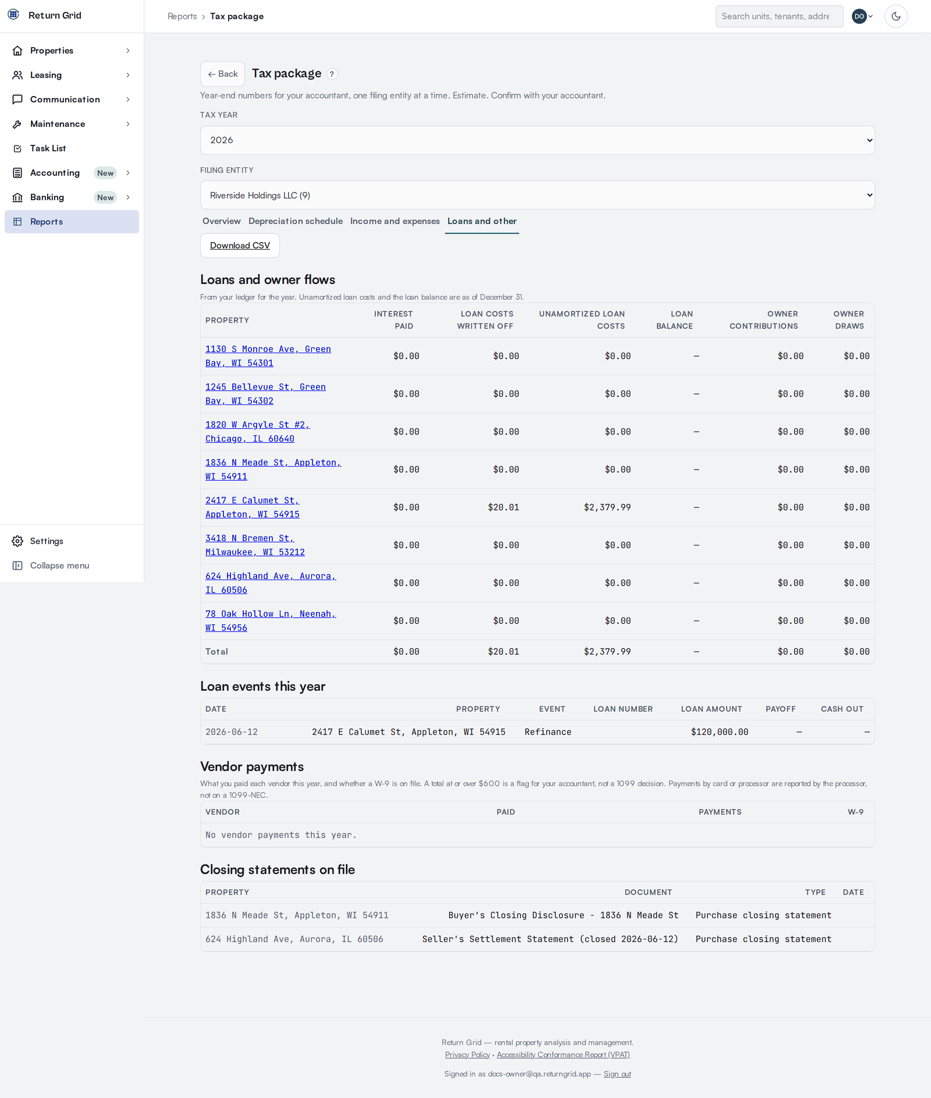Open the Filing Entity dropdown
931x1098 pixels.
537,195
